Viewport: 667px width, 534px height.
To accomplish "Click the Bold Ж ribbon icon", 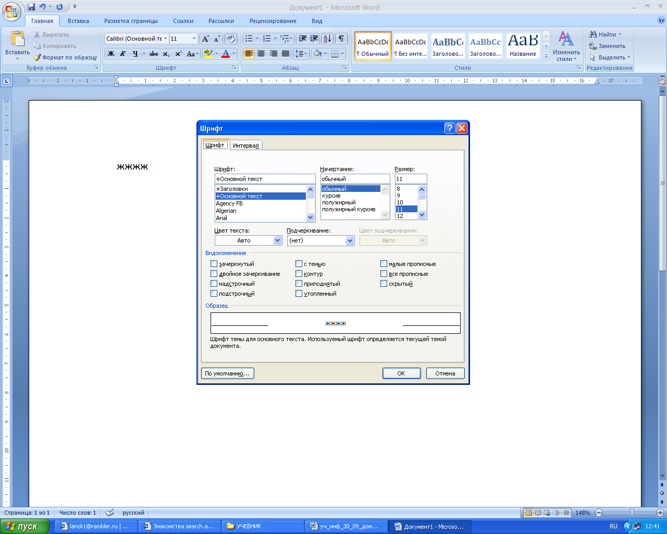I will click(x=111, y=54).
